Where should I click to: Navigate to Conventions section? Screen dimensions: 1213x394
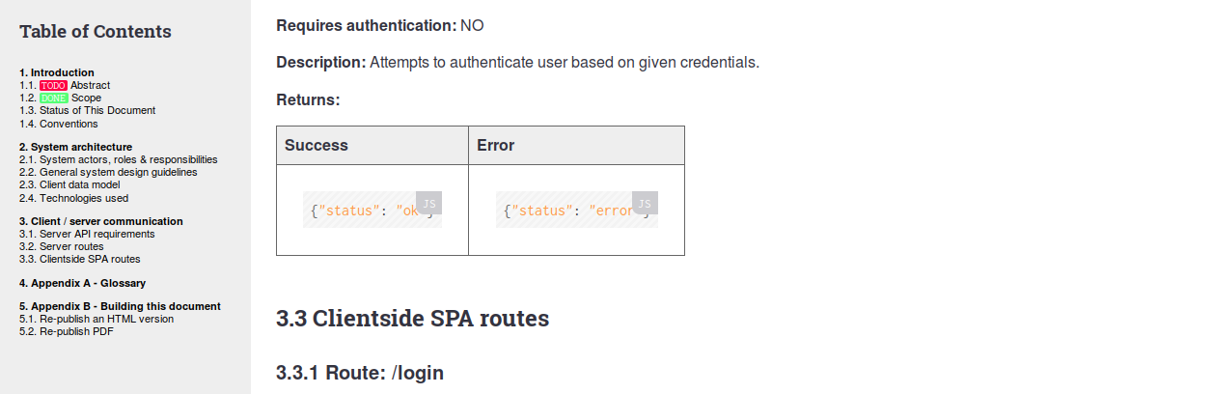(x=58, y=124)
